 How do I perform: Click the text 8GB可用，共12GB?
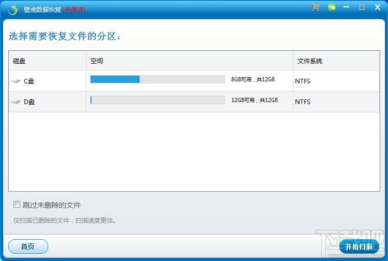pyautogui.click(x=253, y=79)
